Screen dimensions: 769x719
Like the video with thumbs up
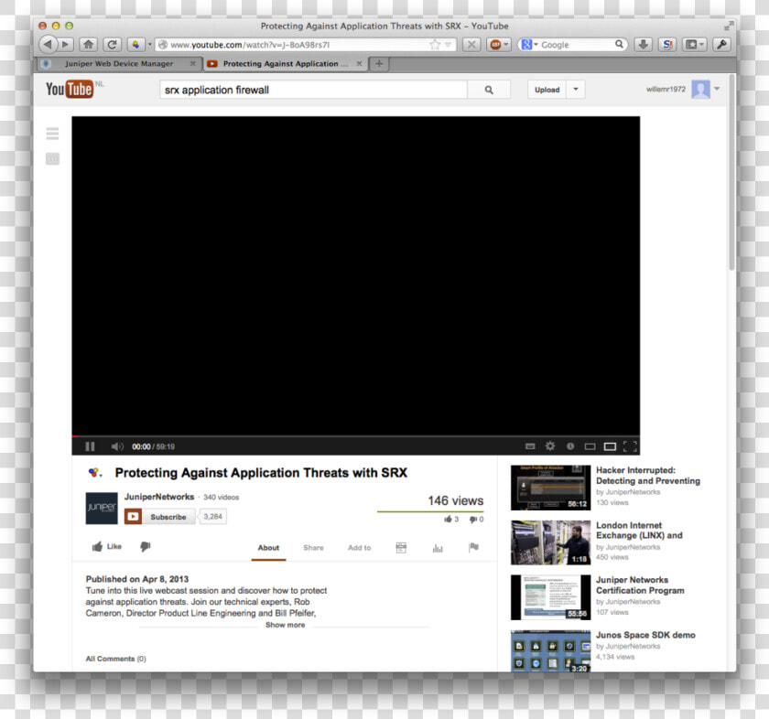point(106,546)
